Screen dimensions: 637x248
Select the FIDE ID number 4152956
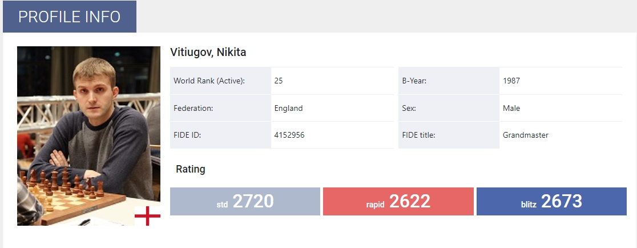[290, 135]
